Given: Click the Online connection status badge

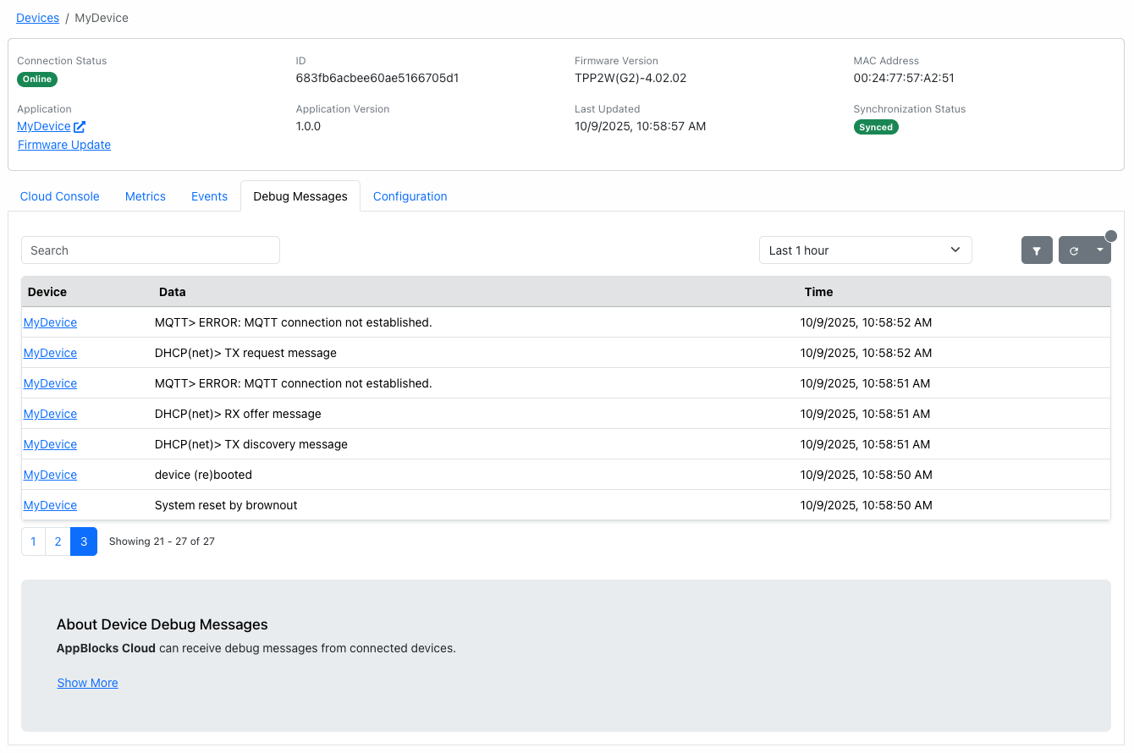Looking at the screenshot, I should (37, 79).
